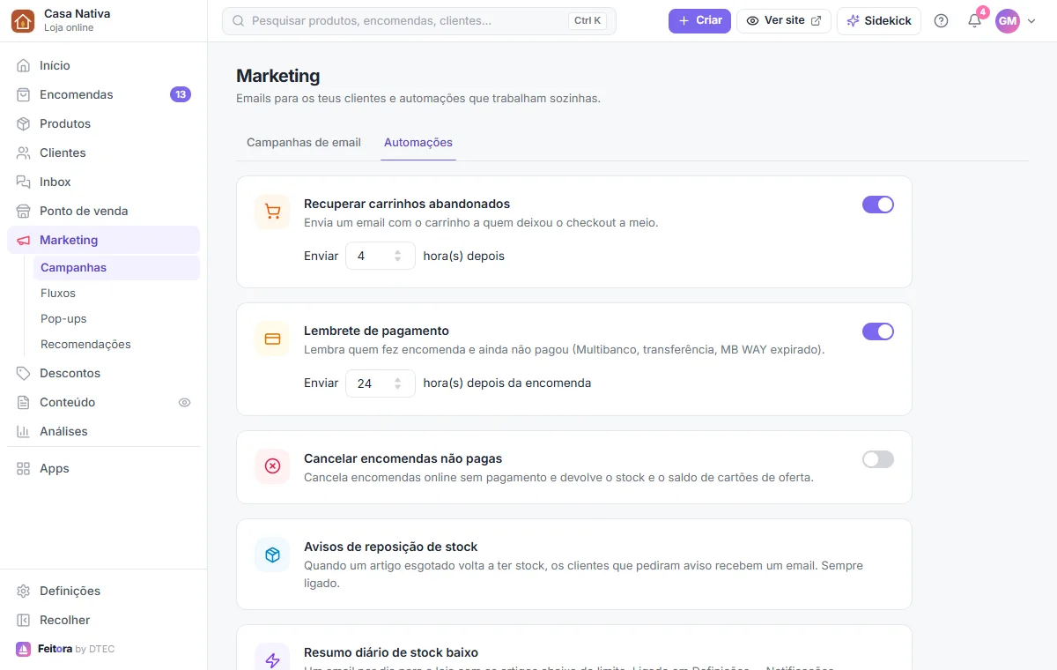Viewport: 1057px width, 670px height.
Task: Expand the account menu chevron
Action: pos(1031,21)
